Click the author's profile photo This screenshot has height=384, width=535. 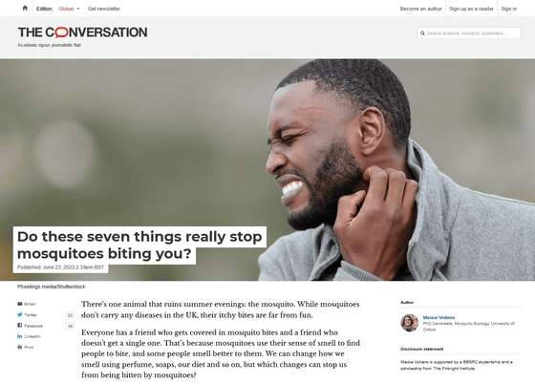click(x=410, y=323)
